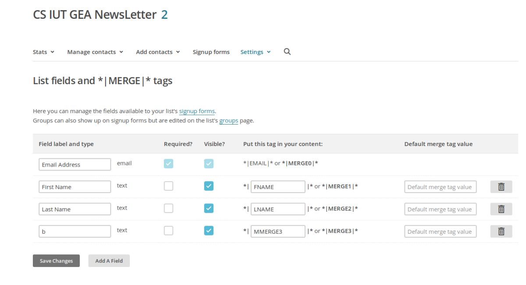Open the groups page link
The image size is (526, 285).
229,120
